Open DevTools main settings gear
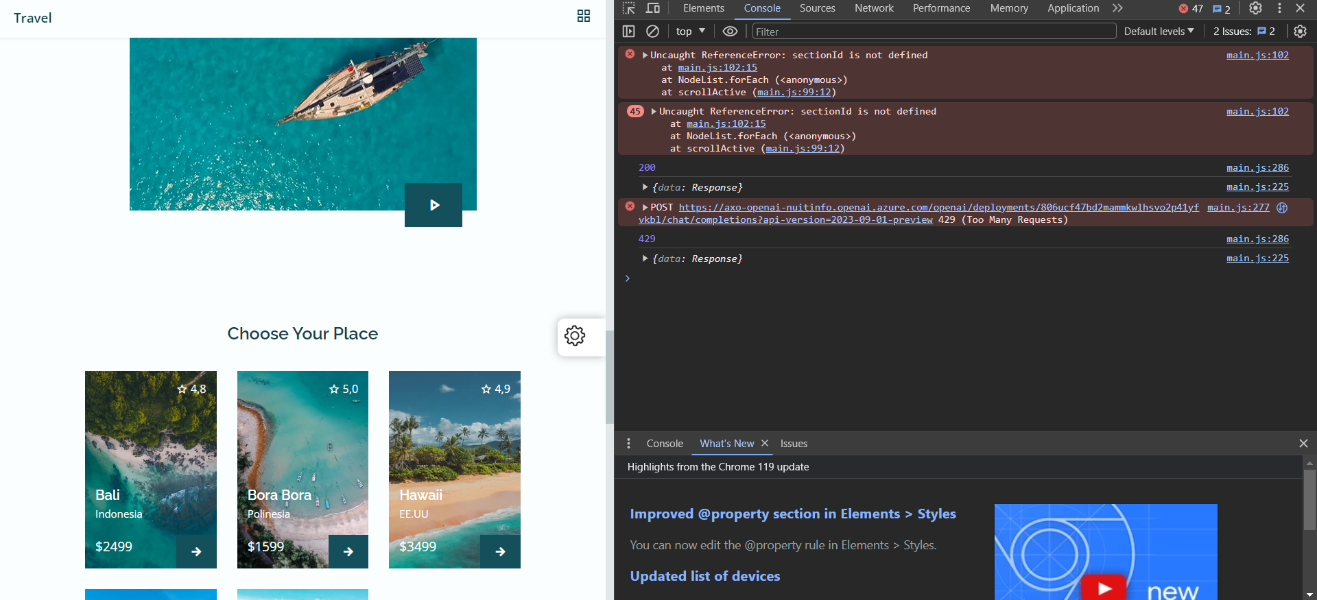 [1255, 8]
